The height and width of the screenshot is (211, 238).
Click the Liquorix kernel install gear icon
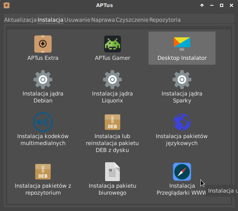pos(112,79)
